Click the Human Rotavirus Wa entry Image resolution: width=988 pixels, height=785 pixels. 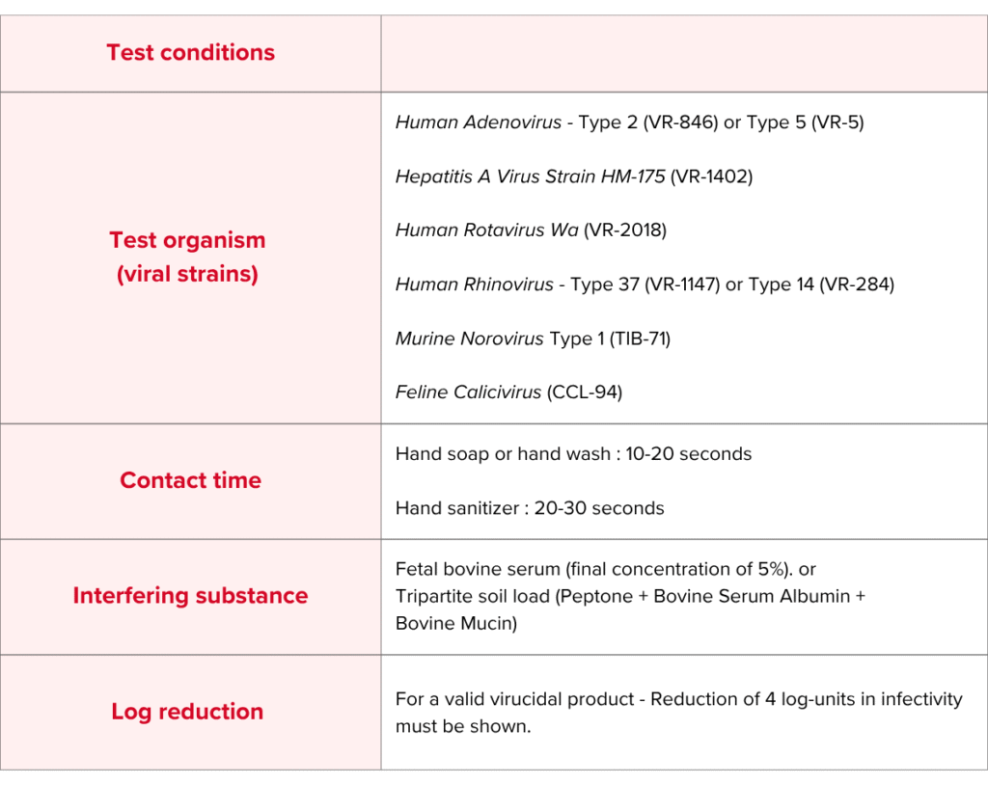[531, 230]
